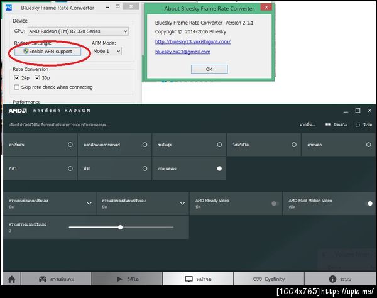This screenshot has width=377, height=298.
Task: Expand the custom sharpness dropdown chevron
Action: pyautogui.click(x=89, y=204)
